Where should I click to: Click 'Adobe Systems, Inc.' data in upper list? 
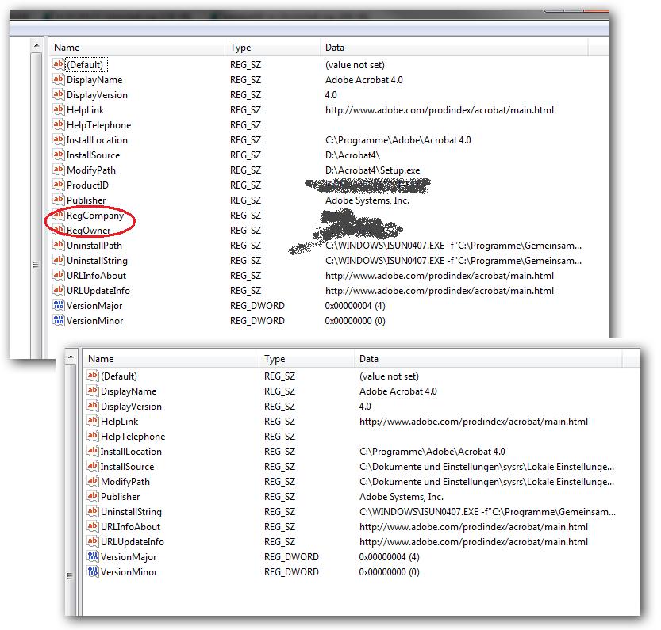(x=367, y=200)
